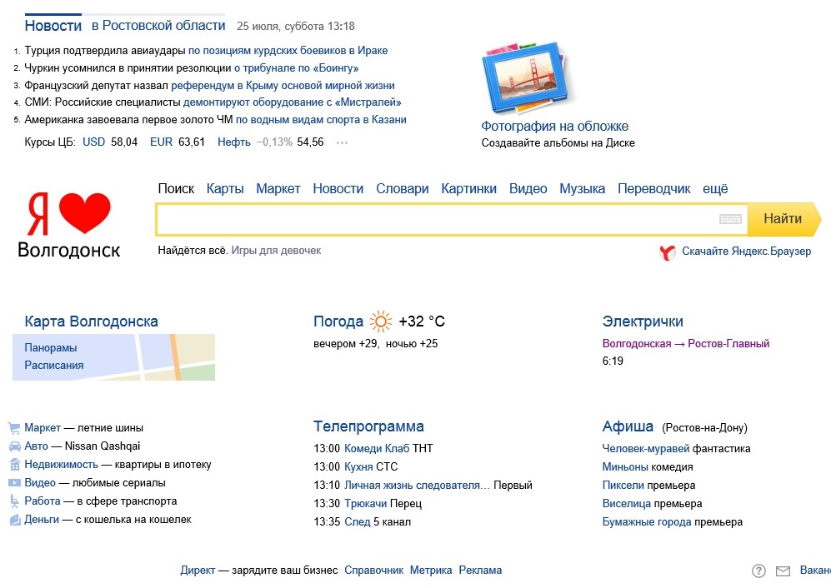Click the sunny weather icon

[381, 321]
